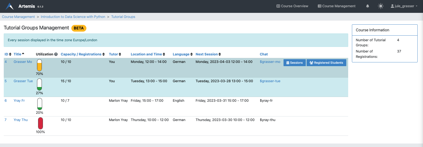Click the Artemis logo icon

10,6
